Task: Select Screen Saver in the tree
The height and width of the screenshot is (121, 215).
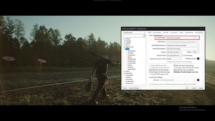Action: pos(130,83)
